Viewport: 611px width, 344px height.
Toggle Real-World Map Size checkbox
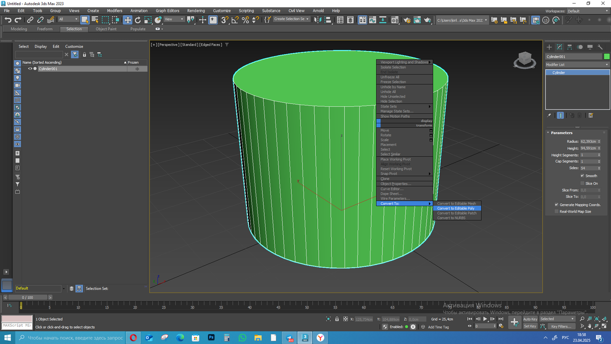[x=557, y=211]
